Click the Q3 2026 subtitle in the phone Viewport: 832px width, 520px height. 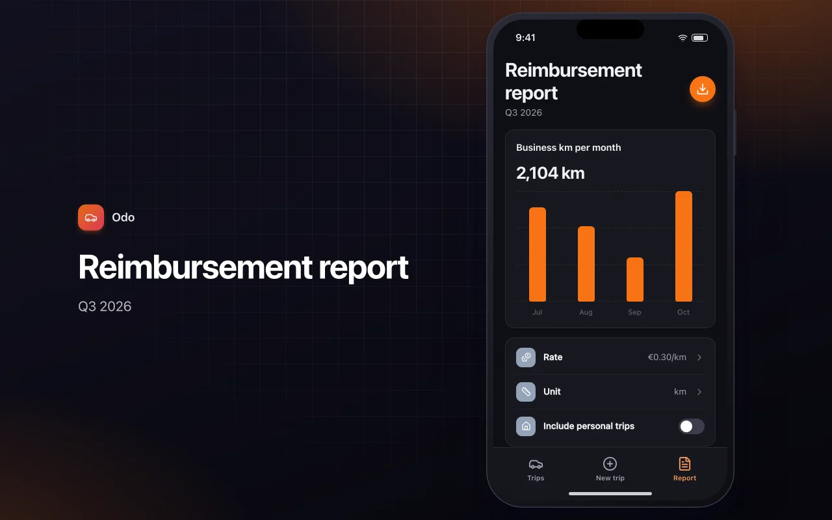524,112
